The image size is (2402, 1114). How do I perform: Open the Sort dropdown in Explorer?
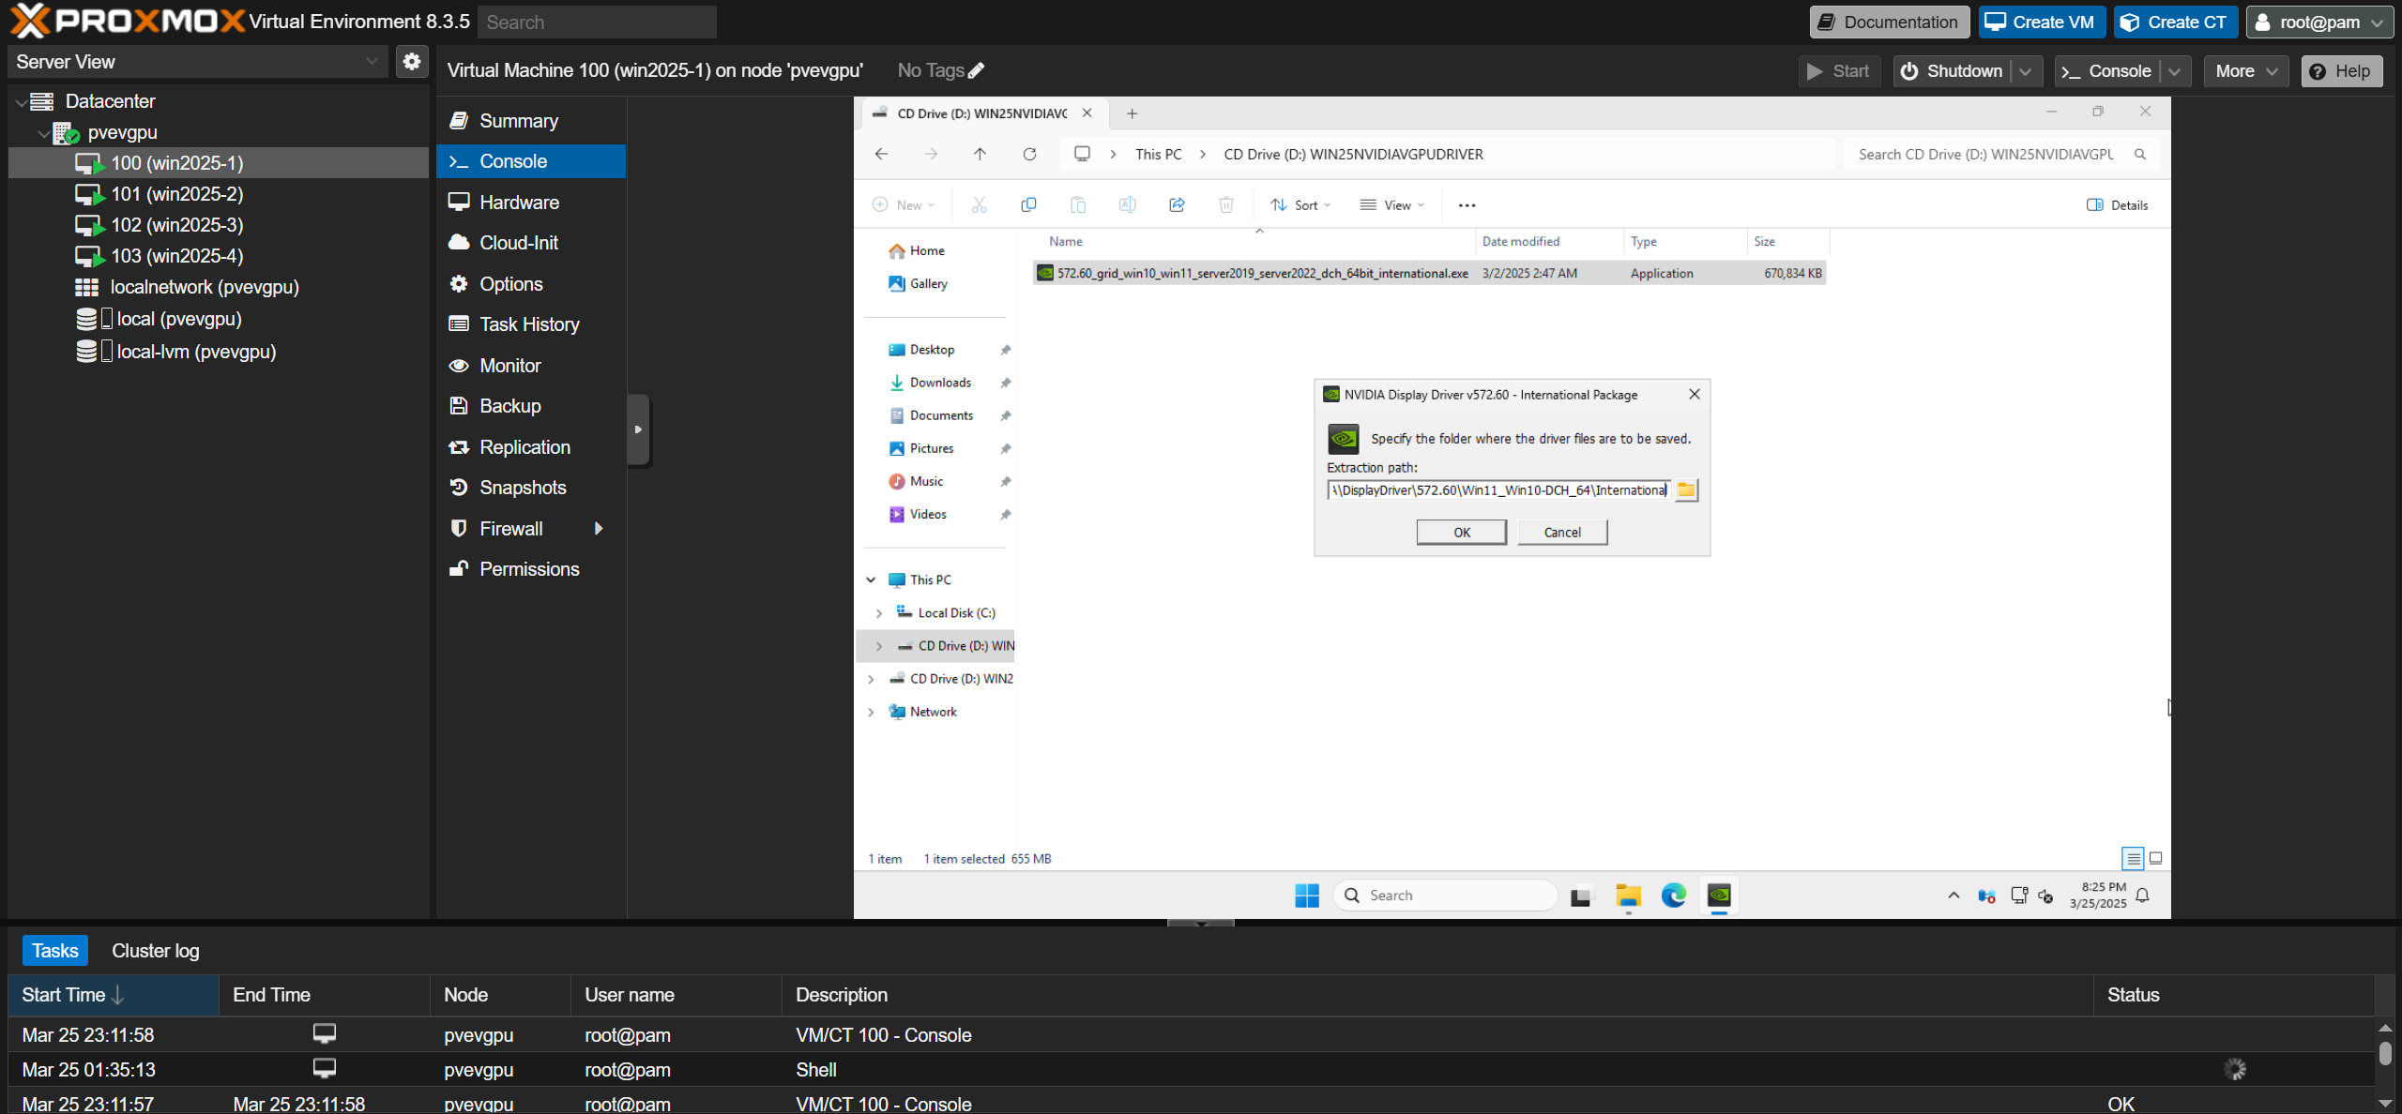(1300, 205)
